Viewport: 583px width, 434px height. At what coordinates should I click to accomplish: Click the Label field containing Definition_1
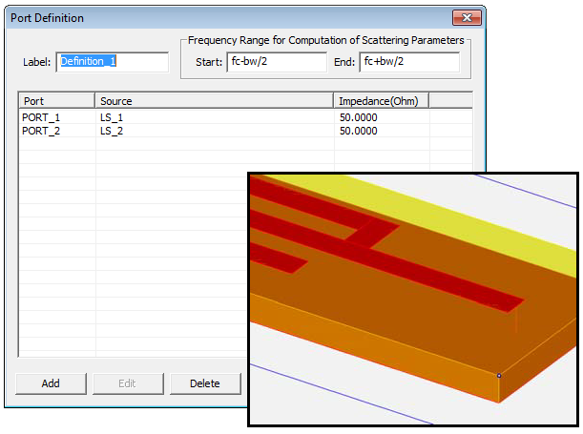[113, 62]
